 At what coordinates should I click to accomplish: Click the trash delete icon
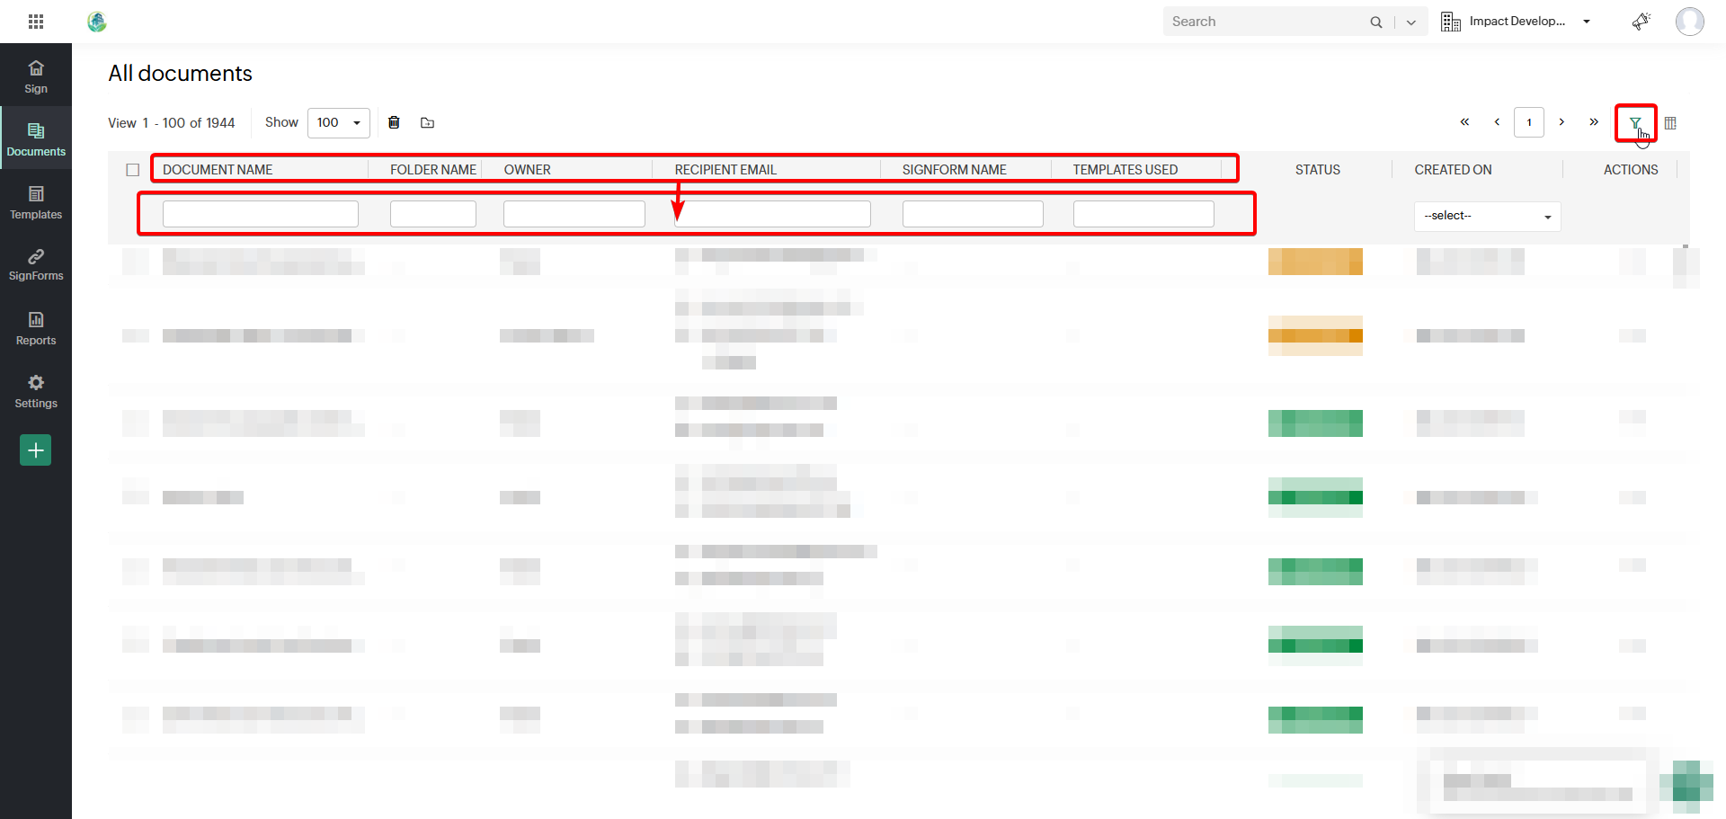(394, 122)
